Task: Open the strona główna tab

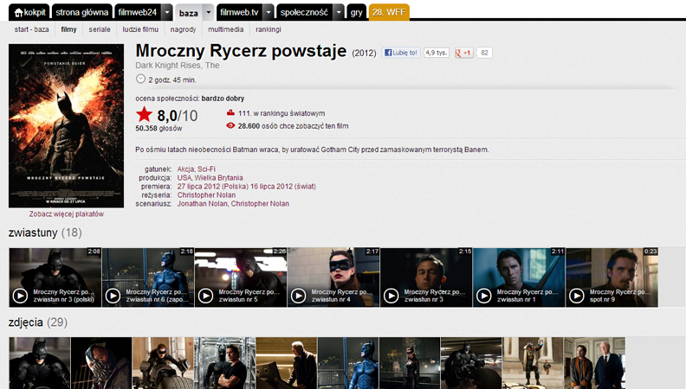Action: click(x=81, y=12)
